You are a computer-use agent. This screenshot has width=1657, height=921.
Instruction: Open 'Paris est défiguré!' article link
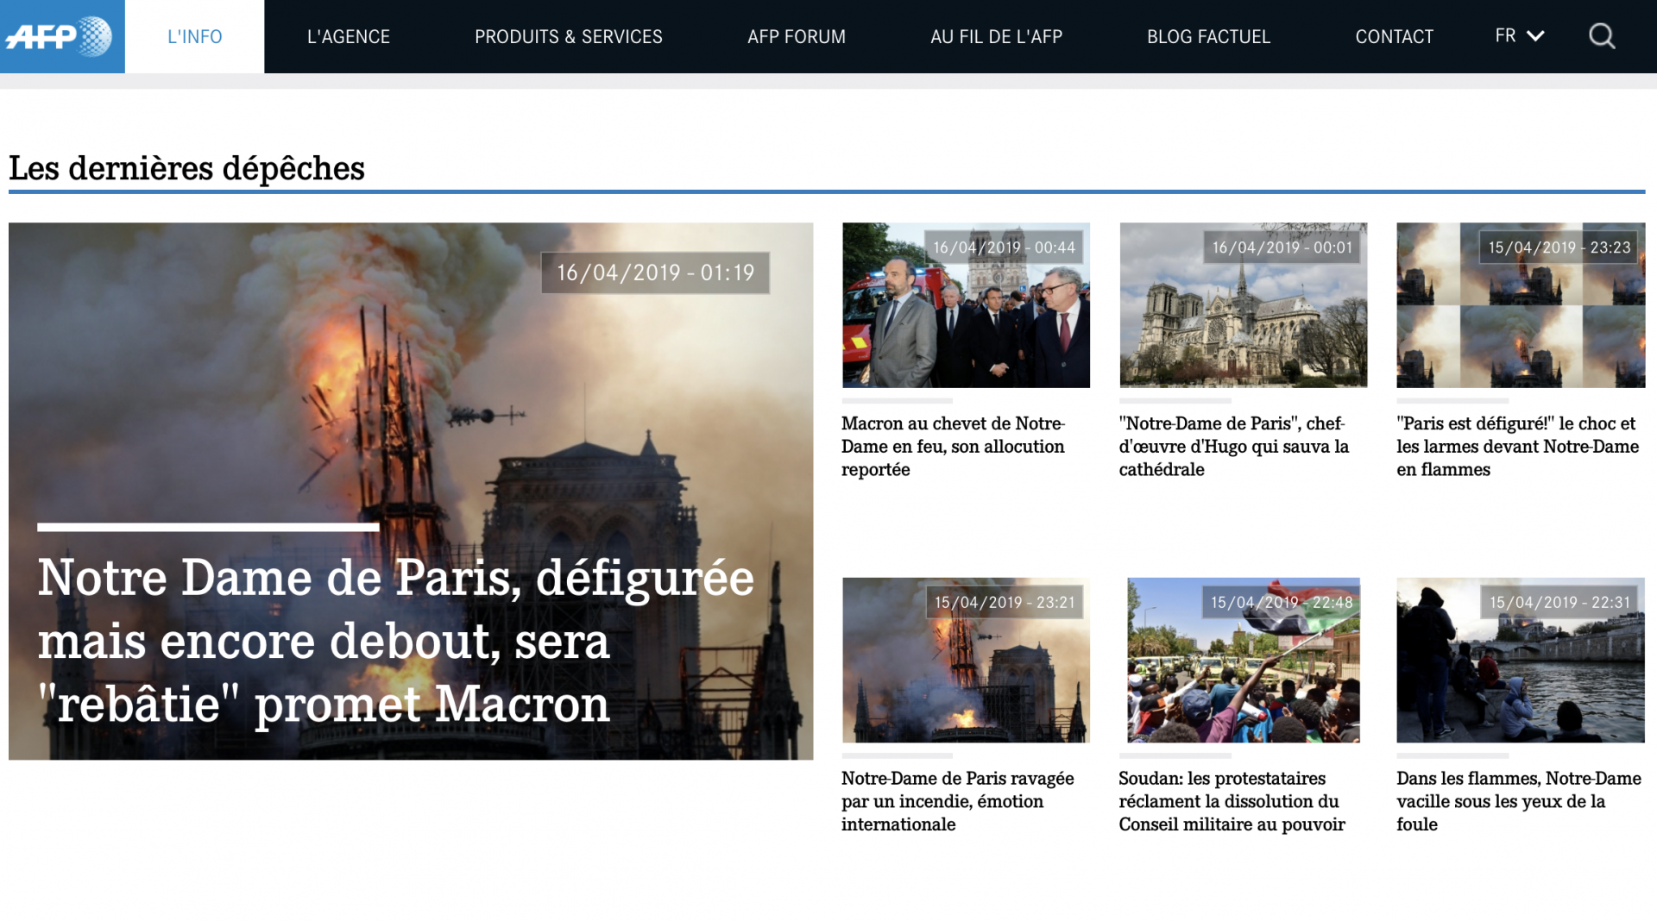pos(1517,447)
